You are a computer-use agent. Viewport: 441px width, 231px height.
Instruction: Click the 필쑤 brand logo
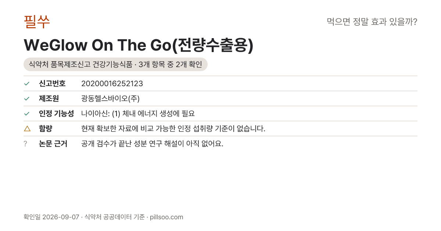(x=37, y=22)
